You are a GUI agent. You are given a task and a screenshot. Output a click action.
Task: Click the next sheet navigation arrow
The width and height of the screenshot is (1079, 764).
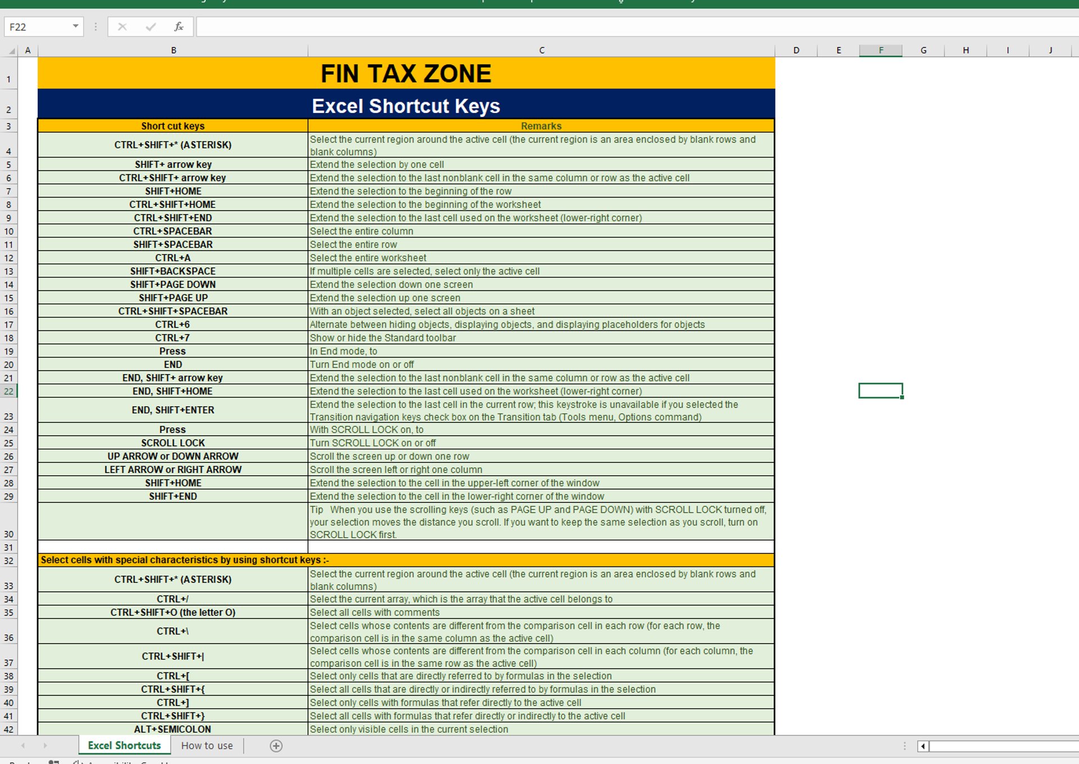(x=45, y=745)
